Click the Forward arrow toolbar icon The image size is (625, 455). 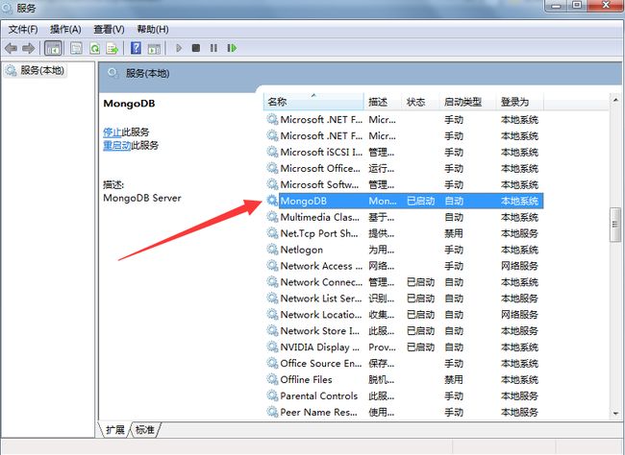[x=28, y=48]
